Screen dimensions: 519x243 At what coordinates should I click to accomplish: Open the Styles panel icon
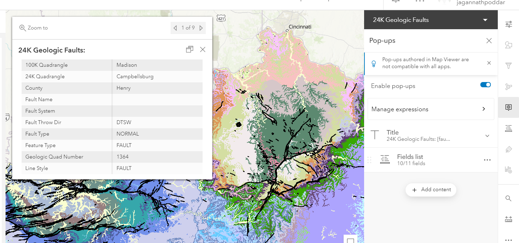(x=509, y=45)
